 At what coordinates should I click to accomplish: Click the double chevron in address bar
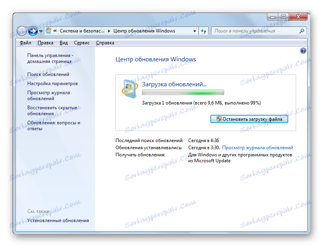tap(55, 31)
